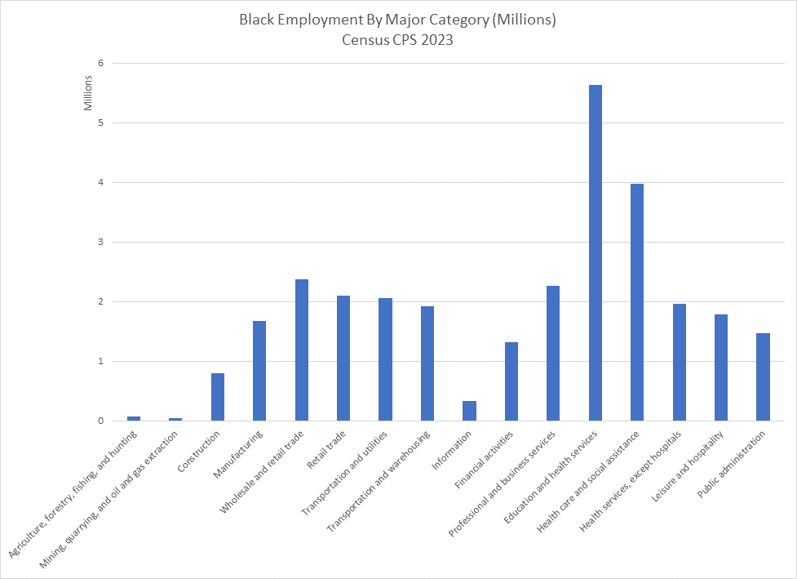
Task: Click the '6' value on the vertical axis
Action: pyautogui.click(x=101, y=63)
